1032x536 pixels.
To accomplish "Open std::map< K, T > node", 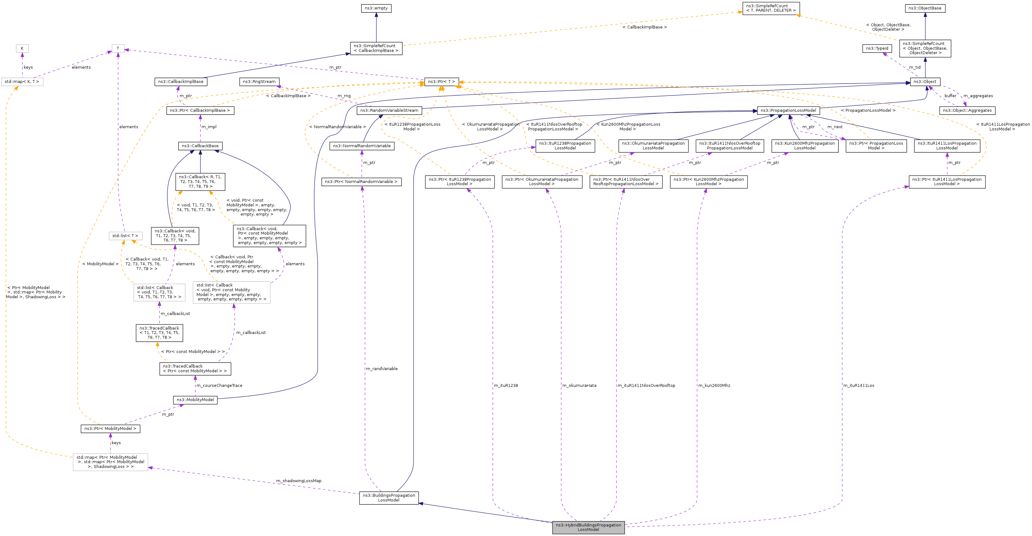I will 22,82.
